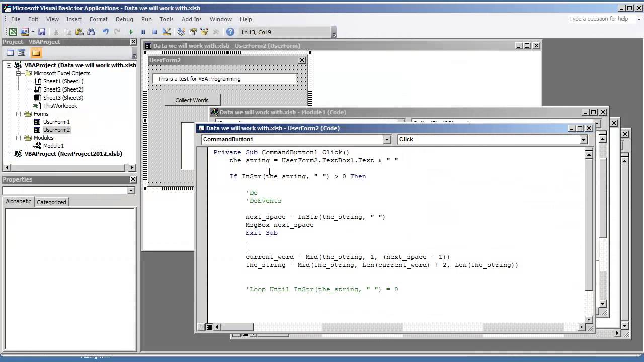Switch to the Alphabetic properties tab
The width and height of the screenshot is (644, 362).
(x=19, y=201)
